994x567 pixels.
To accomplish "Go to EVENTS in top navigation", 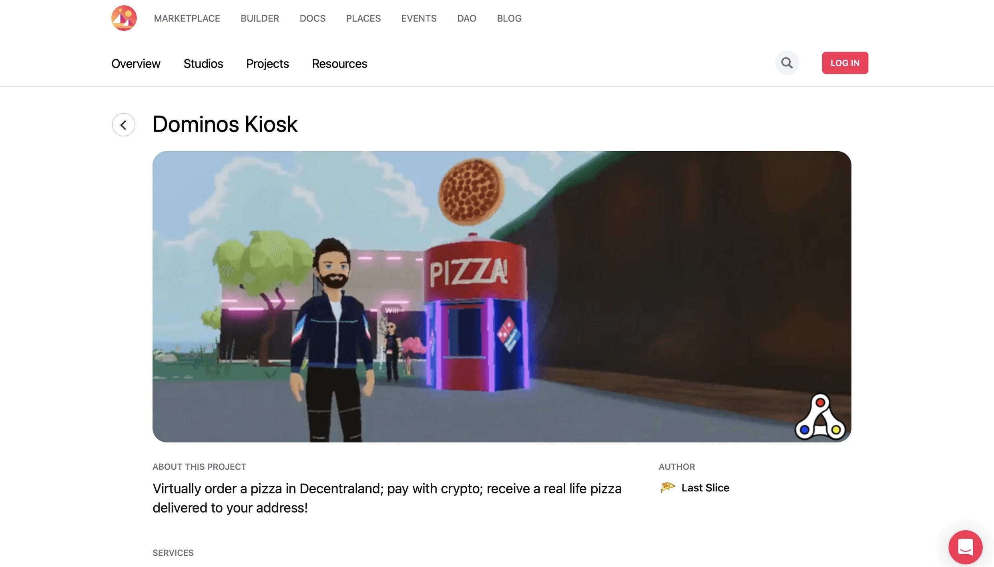I will pyautogui.click(x=419, y=18).
